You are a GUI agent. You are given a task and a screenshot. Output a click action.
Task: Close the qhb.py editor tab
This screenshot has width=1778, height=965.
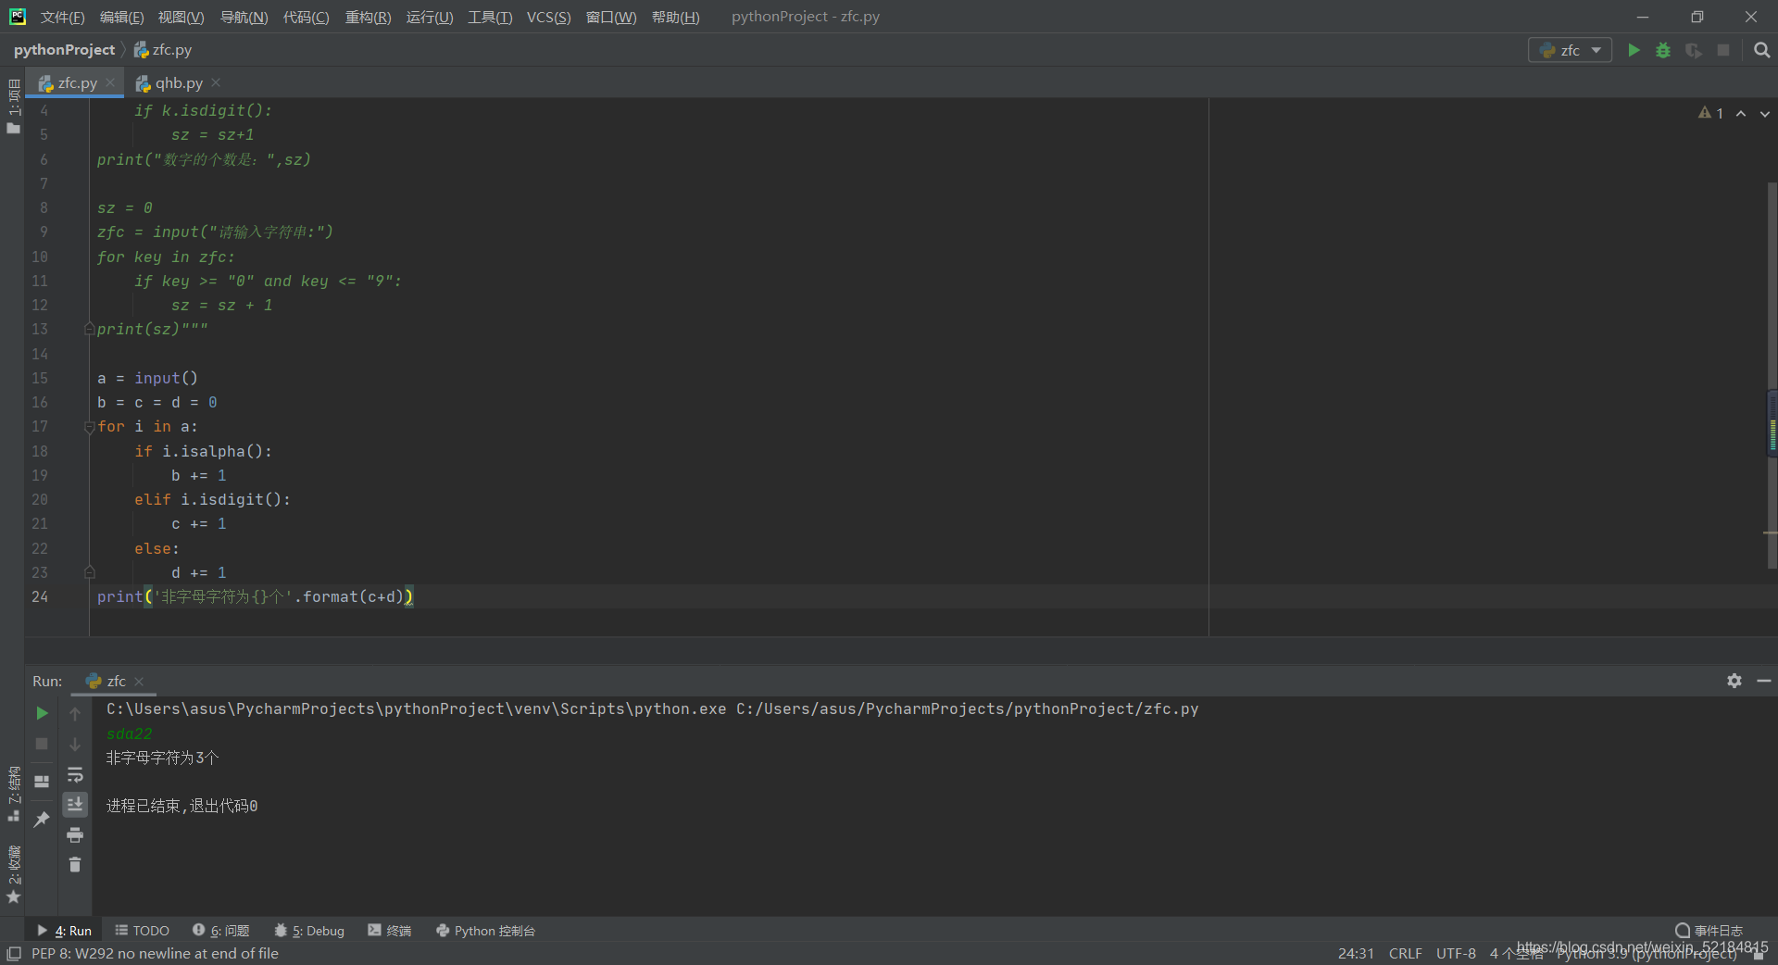(216, 82)
